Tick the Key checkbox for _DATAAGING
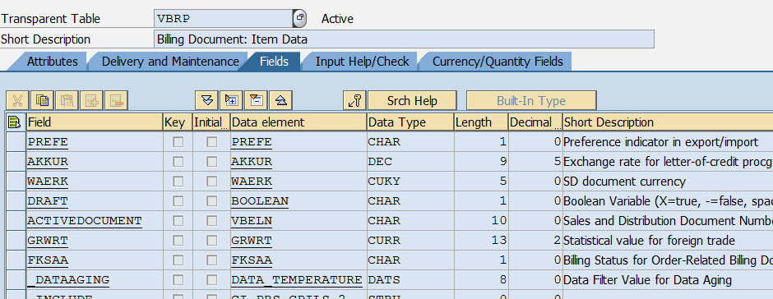Screen dimensions: 773x299 (x=178, y=280)
